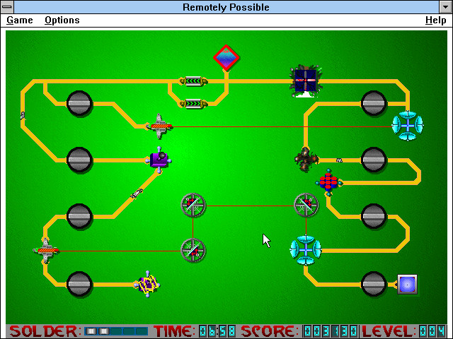Click the burnt brown wreckage on track
Image resolution: width=453 pixels, height=339 pixels.
[x=306, y=159]
